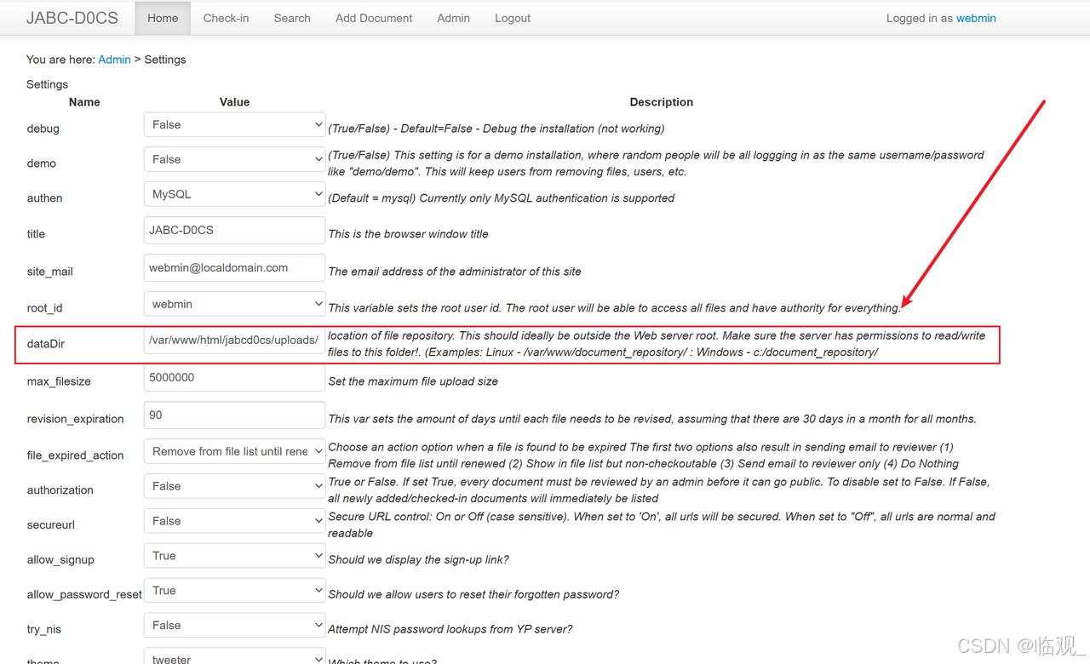Viewport: 1090px width, 664px height.
Task: Open the demo setting dropdown
Action: coord(234,159)
